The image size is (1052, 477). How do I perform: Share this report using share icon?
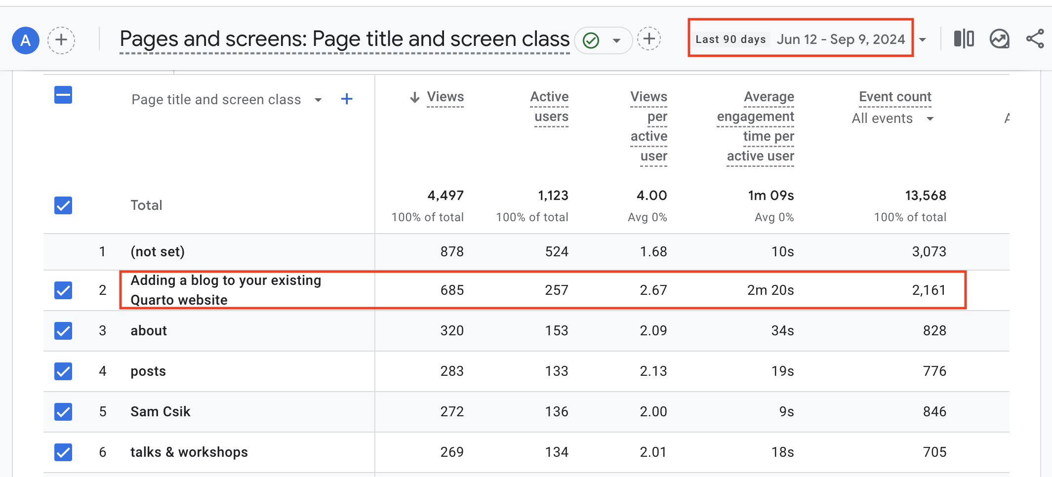(1035, 39)
